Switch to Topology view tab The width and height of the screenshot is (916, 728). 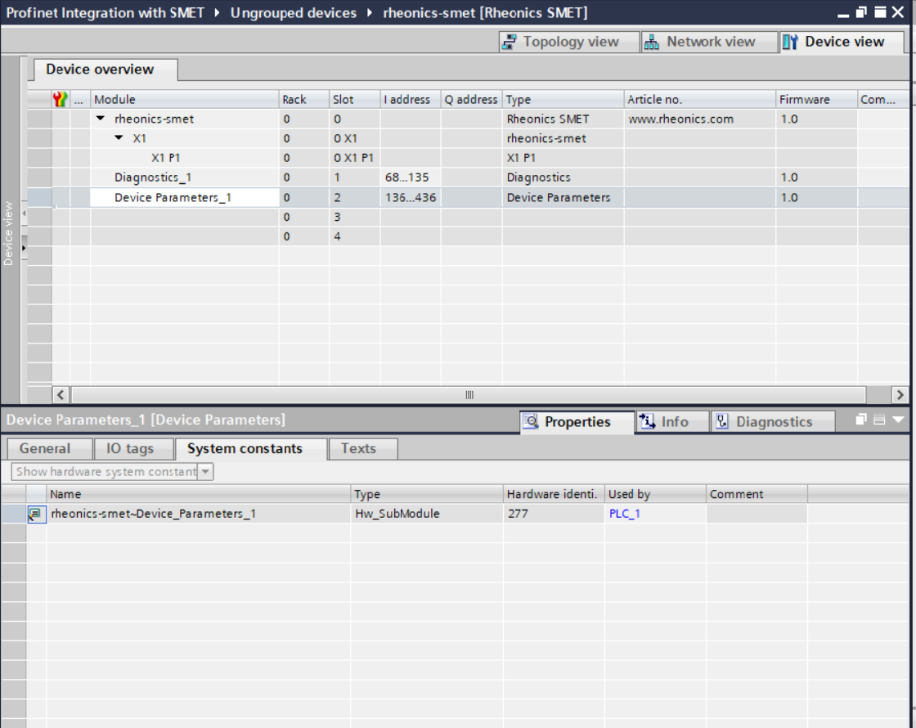click(569, 42)
